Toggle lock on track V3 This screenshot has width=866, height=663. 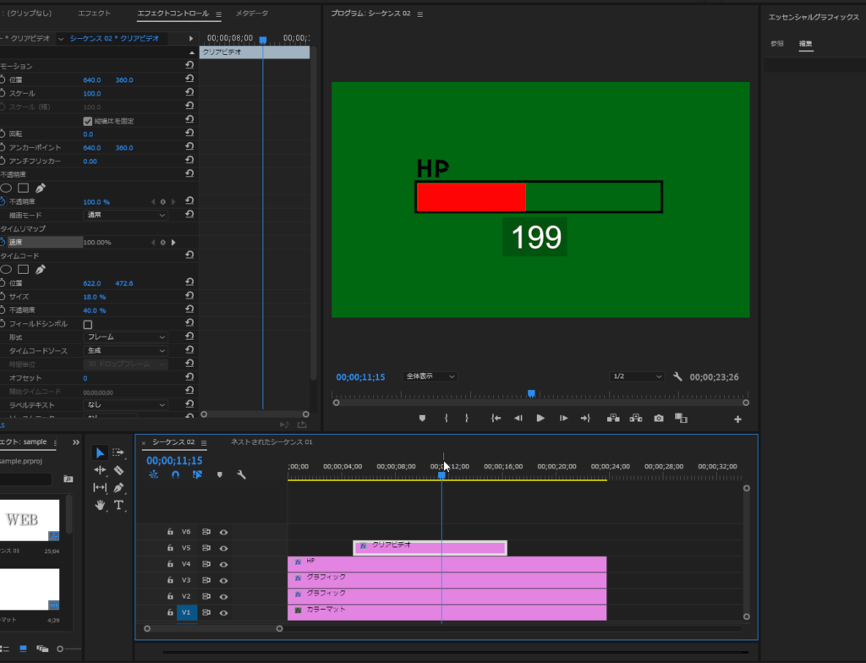tap(170, 580)
